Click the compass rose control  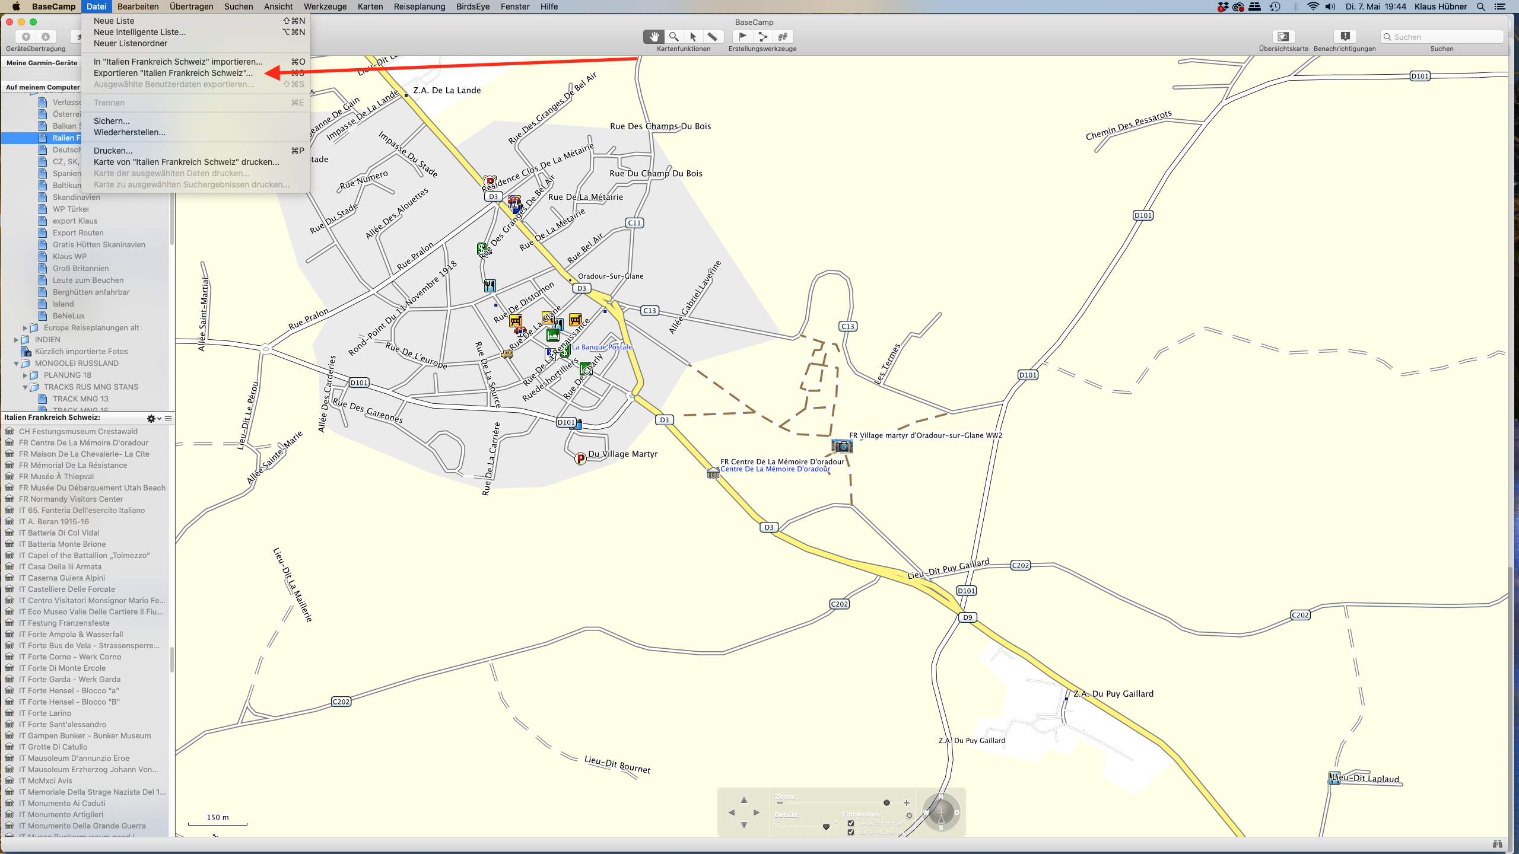pyautogui.click(x=941, y=812)
